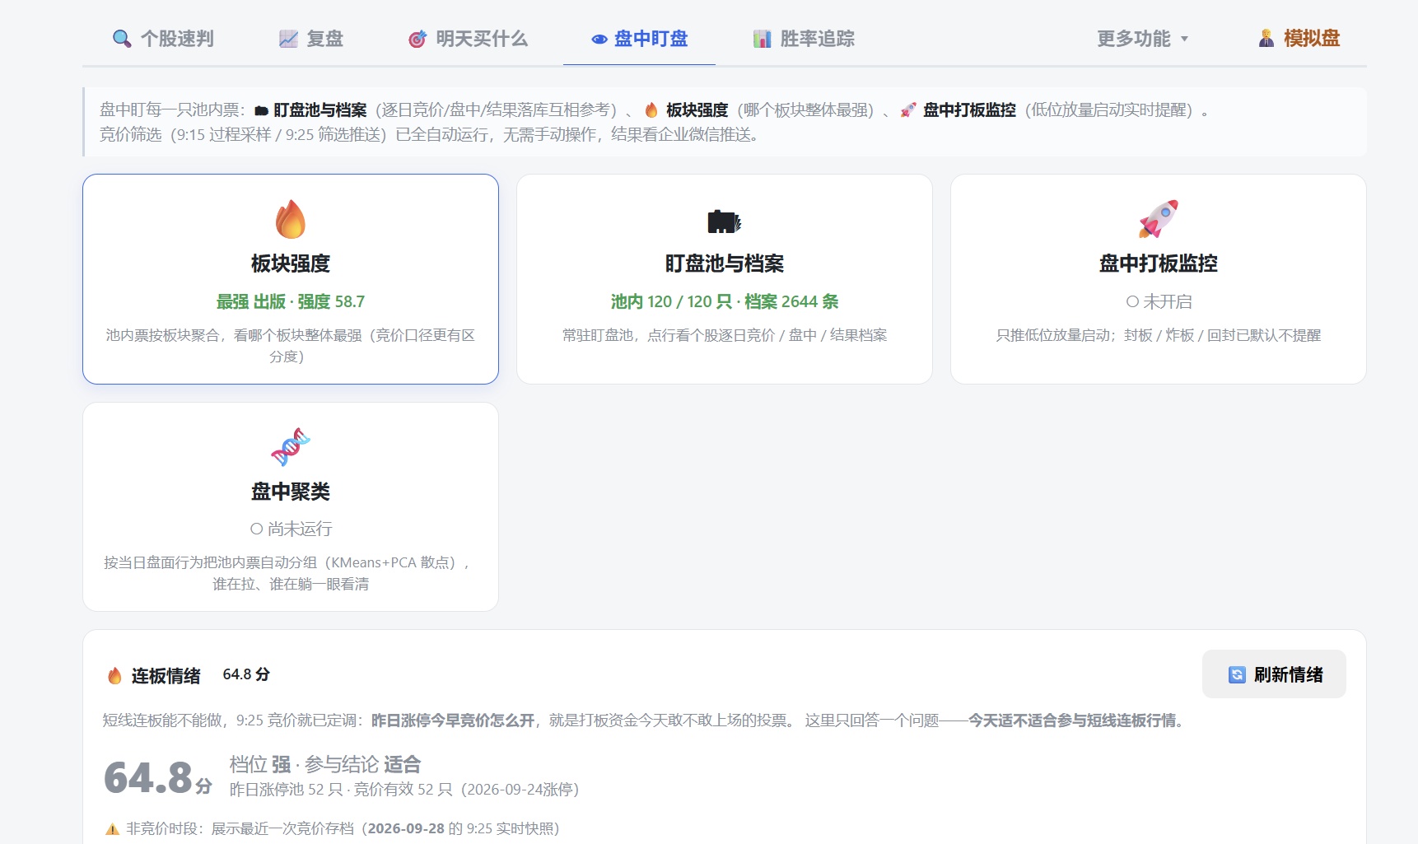
Task: Open the 盯盘池与档案 card title
Action: click(725, 263)
